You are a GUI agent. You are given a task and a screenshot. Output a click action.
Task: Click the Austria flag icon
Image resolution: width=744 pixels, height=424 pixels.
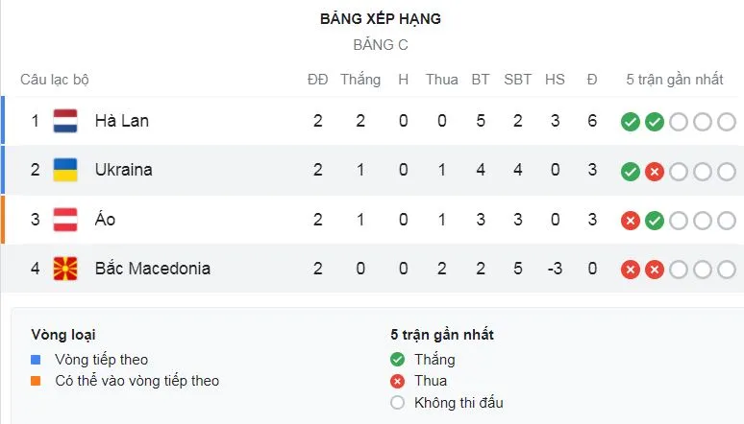coord(65,220)
